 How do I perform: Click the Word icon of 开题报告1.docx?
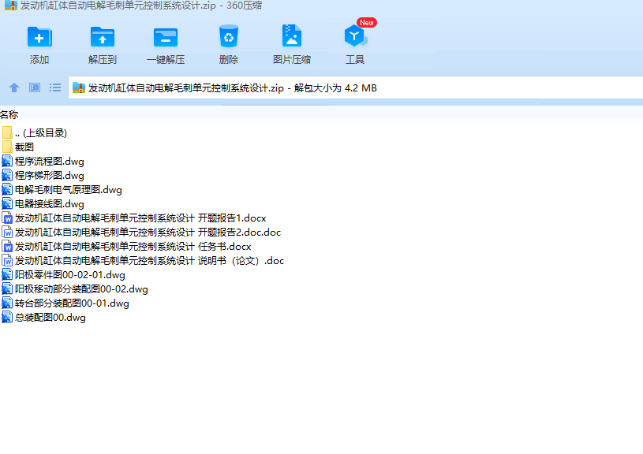pyautogui.click(x=7, y=218)
